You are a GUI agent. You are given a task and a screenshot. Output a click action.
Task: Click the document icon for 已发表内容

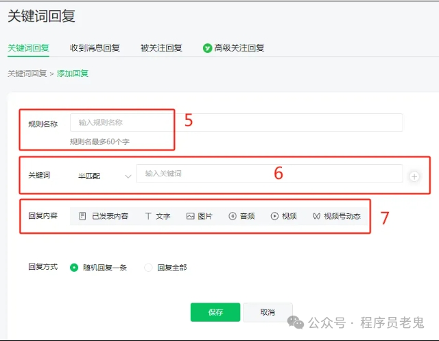pyautogui.click(x=82, y=216)
